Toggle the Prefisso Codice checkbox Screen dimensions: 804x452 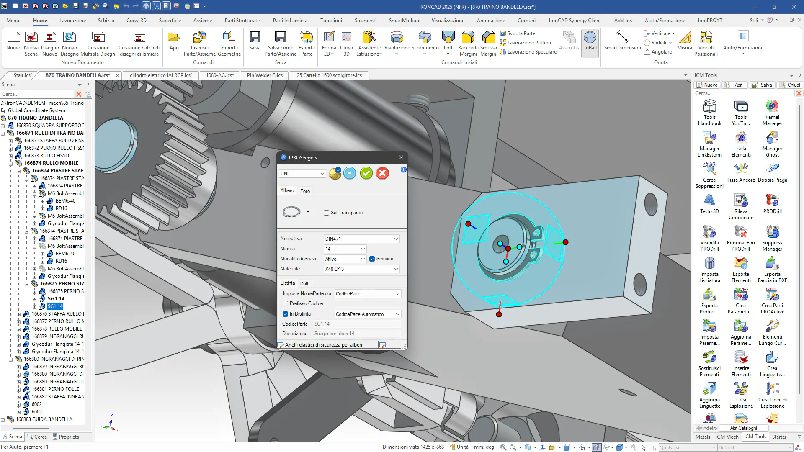coord(285,303)
